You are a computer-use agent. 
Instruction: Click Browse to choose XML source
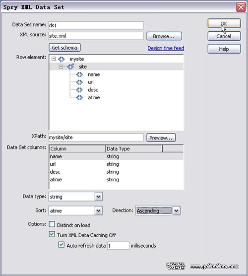[164, 36]
